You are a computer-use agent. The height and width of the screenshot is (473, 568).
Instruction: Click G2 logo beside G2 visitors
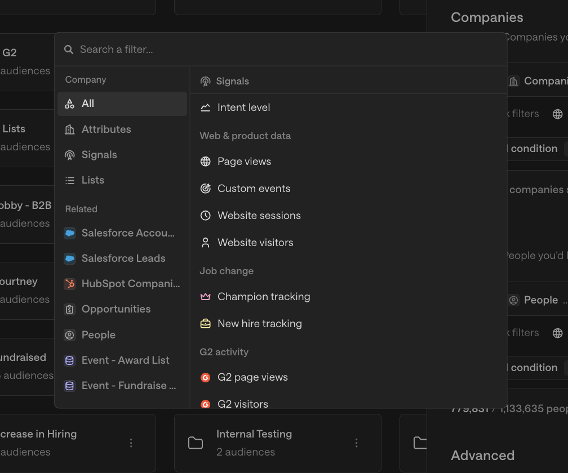(x=205, y=404)
